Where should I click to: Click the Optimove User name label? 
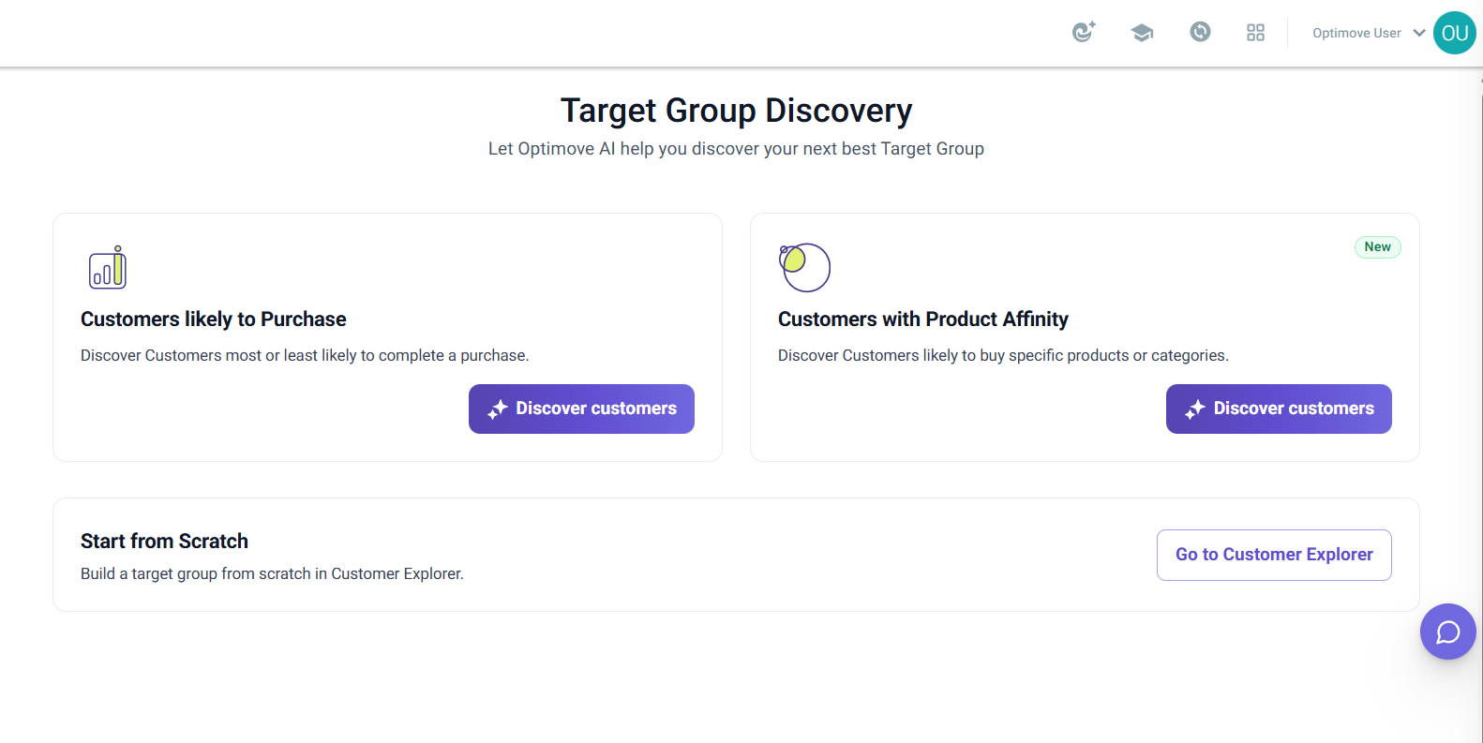[x=1356, y=33]
